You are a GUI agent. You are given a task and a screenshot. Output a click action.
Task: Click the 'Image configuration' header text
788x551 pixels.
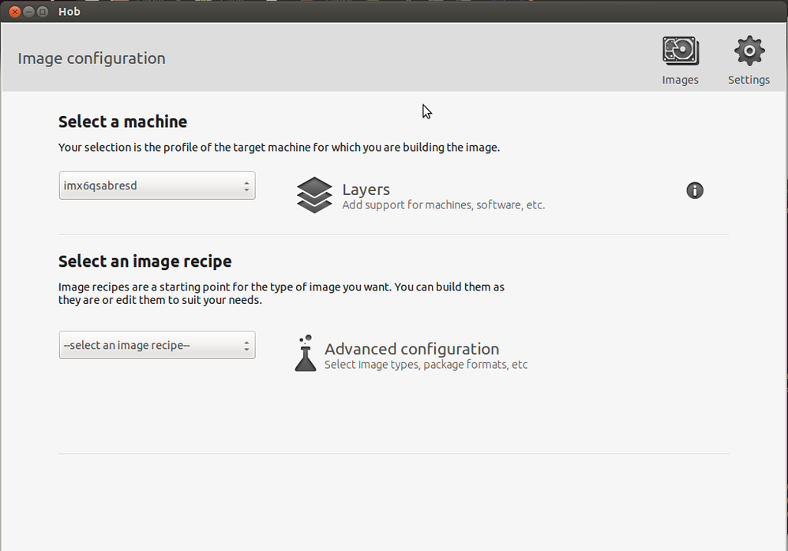(x=92, y=58)
